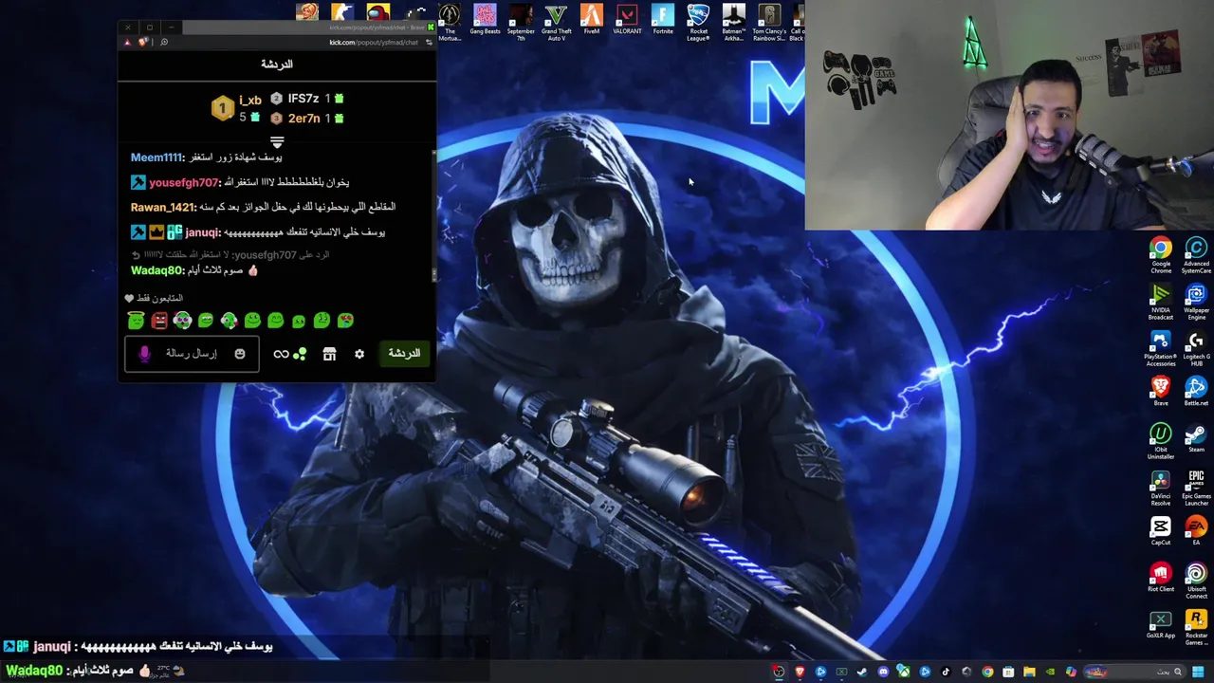Viewport: 1214px width, 683px height.
Task: Click the green الدردشة chat button
Action: (404, 354)
